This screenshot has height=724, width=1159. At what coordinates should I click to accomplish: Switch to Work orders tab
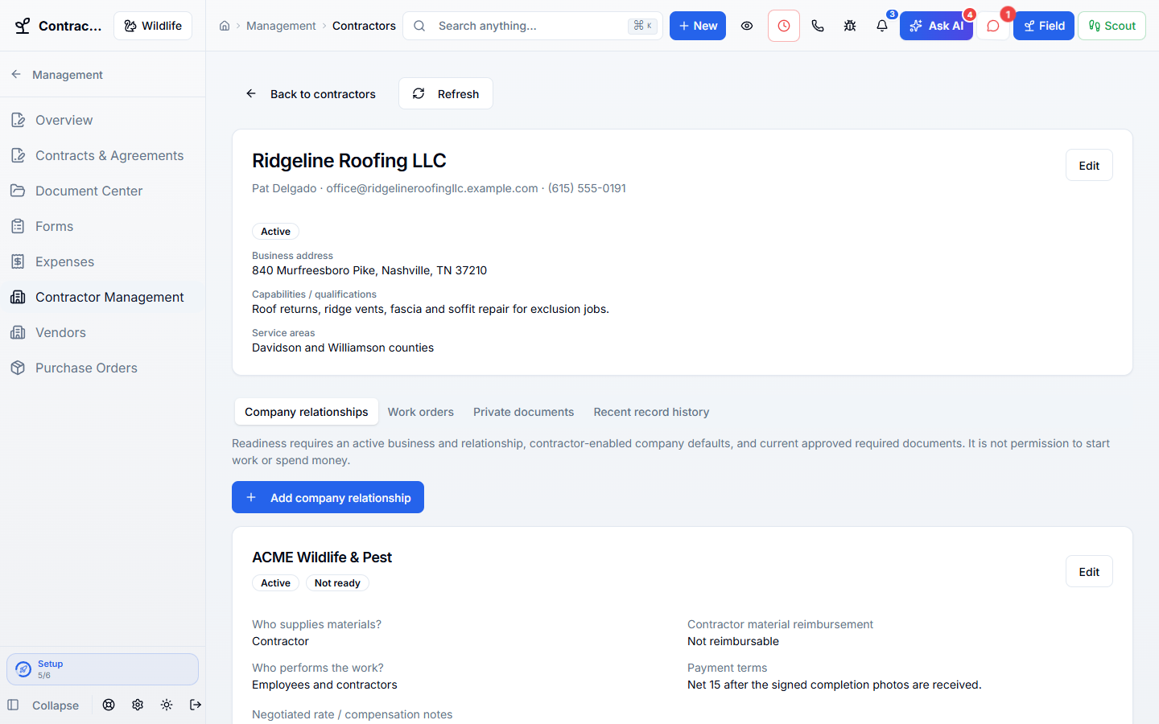(x=421, y=412)
